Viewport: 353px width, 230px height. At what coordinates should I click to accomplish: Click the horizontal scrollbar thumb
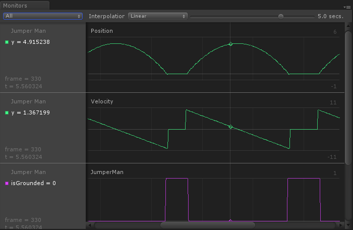(208, 225)
